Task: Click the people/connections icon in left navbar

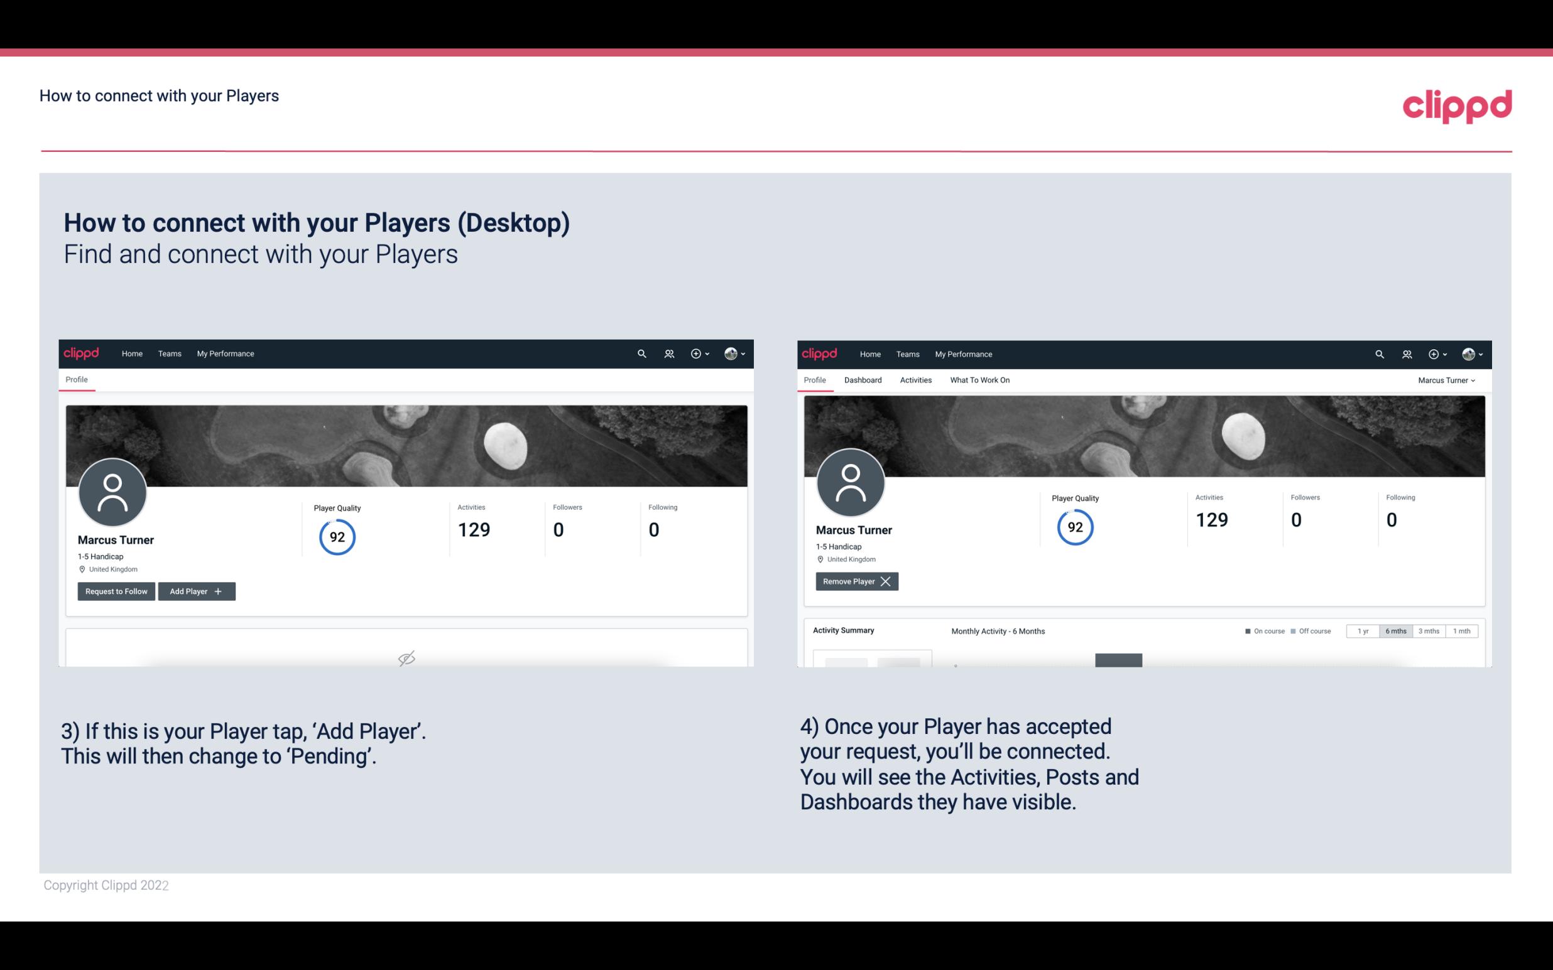Action: (667, 354)
